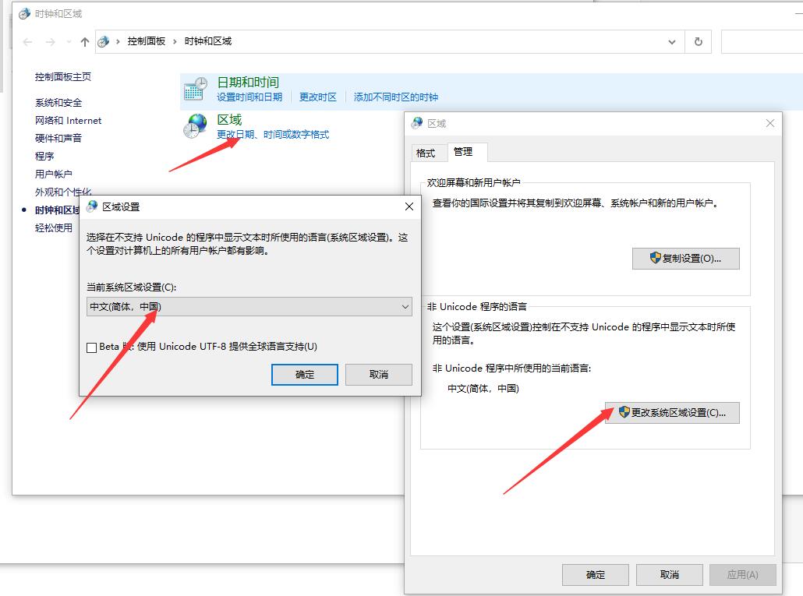
Task: Open 程序 category
Action: click(44, 156)
